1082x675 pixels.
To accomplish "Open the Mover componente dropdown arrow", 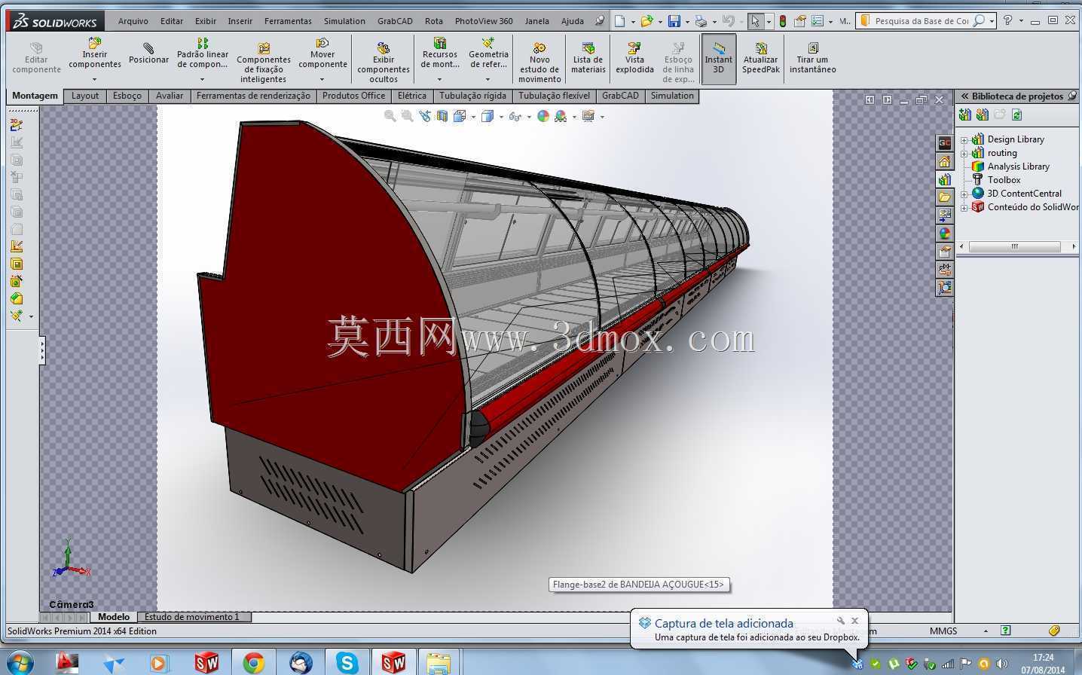I will click(x=322, y=79).
